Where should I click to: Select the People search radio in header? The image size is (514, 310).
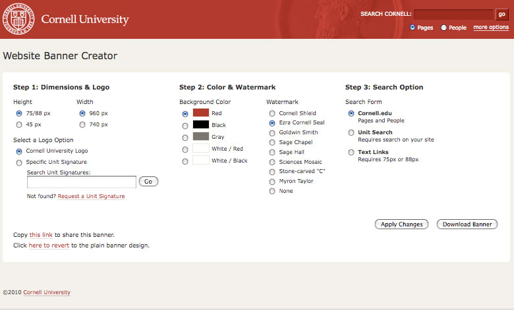coord(444,28)
